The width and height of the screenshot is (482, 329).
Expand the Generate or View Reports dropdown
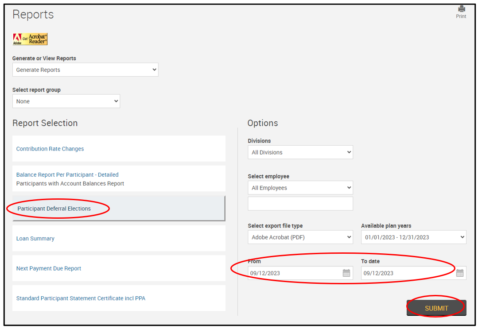click(x=85, y=70)
